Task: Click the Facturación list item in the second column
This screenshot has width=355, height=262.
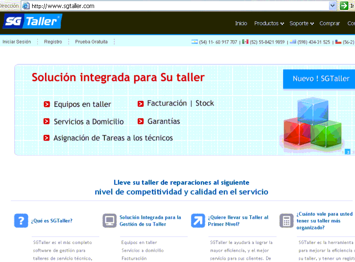Action: pos(134,258)
